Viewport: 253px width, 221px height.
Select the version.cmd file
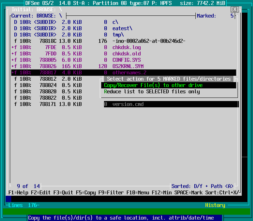[128, 104]
